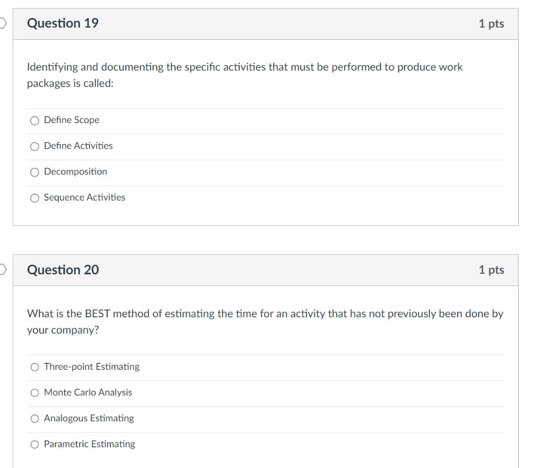The height and width of the screenshot is (468, 543).
Task: Click the Decomposition answer text
Action: [75, 172]
